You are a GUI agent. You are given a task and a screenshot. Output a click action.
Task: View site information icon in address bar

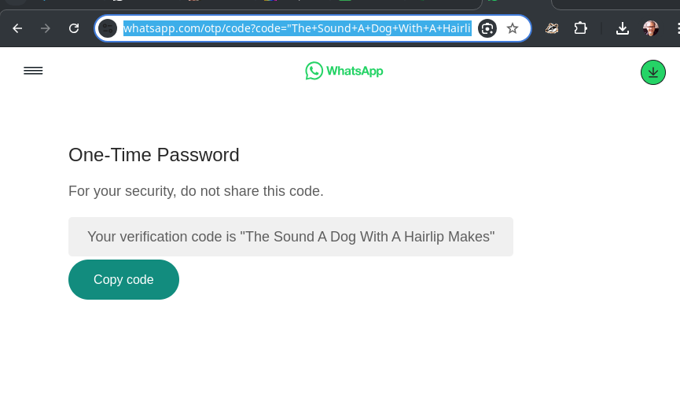tap(108, 28)
